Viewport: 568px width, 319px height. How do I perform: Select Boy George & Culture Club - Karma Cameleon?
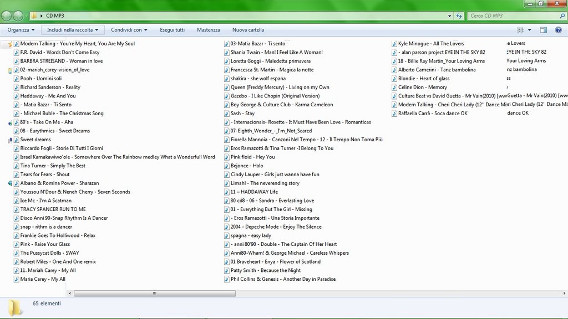click(x=278, y=105)
